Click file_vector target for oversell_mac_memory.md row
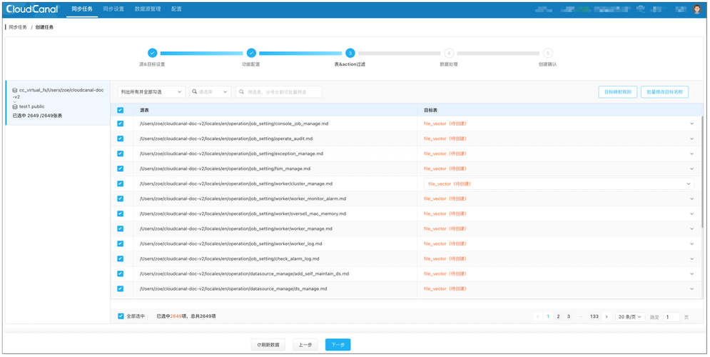Image resolution: width=710 pixels, height=357 pixels. [x=445, y=213]
